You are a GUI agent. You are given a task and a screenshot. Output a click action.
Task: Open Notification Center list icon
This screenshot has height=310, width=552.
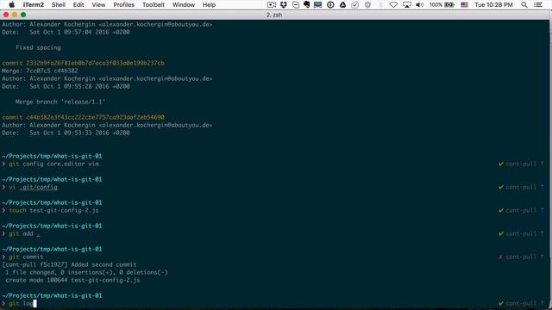point(538,5)
